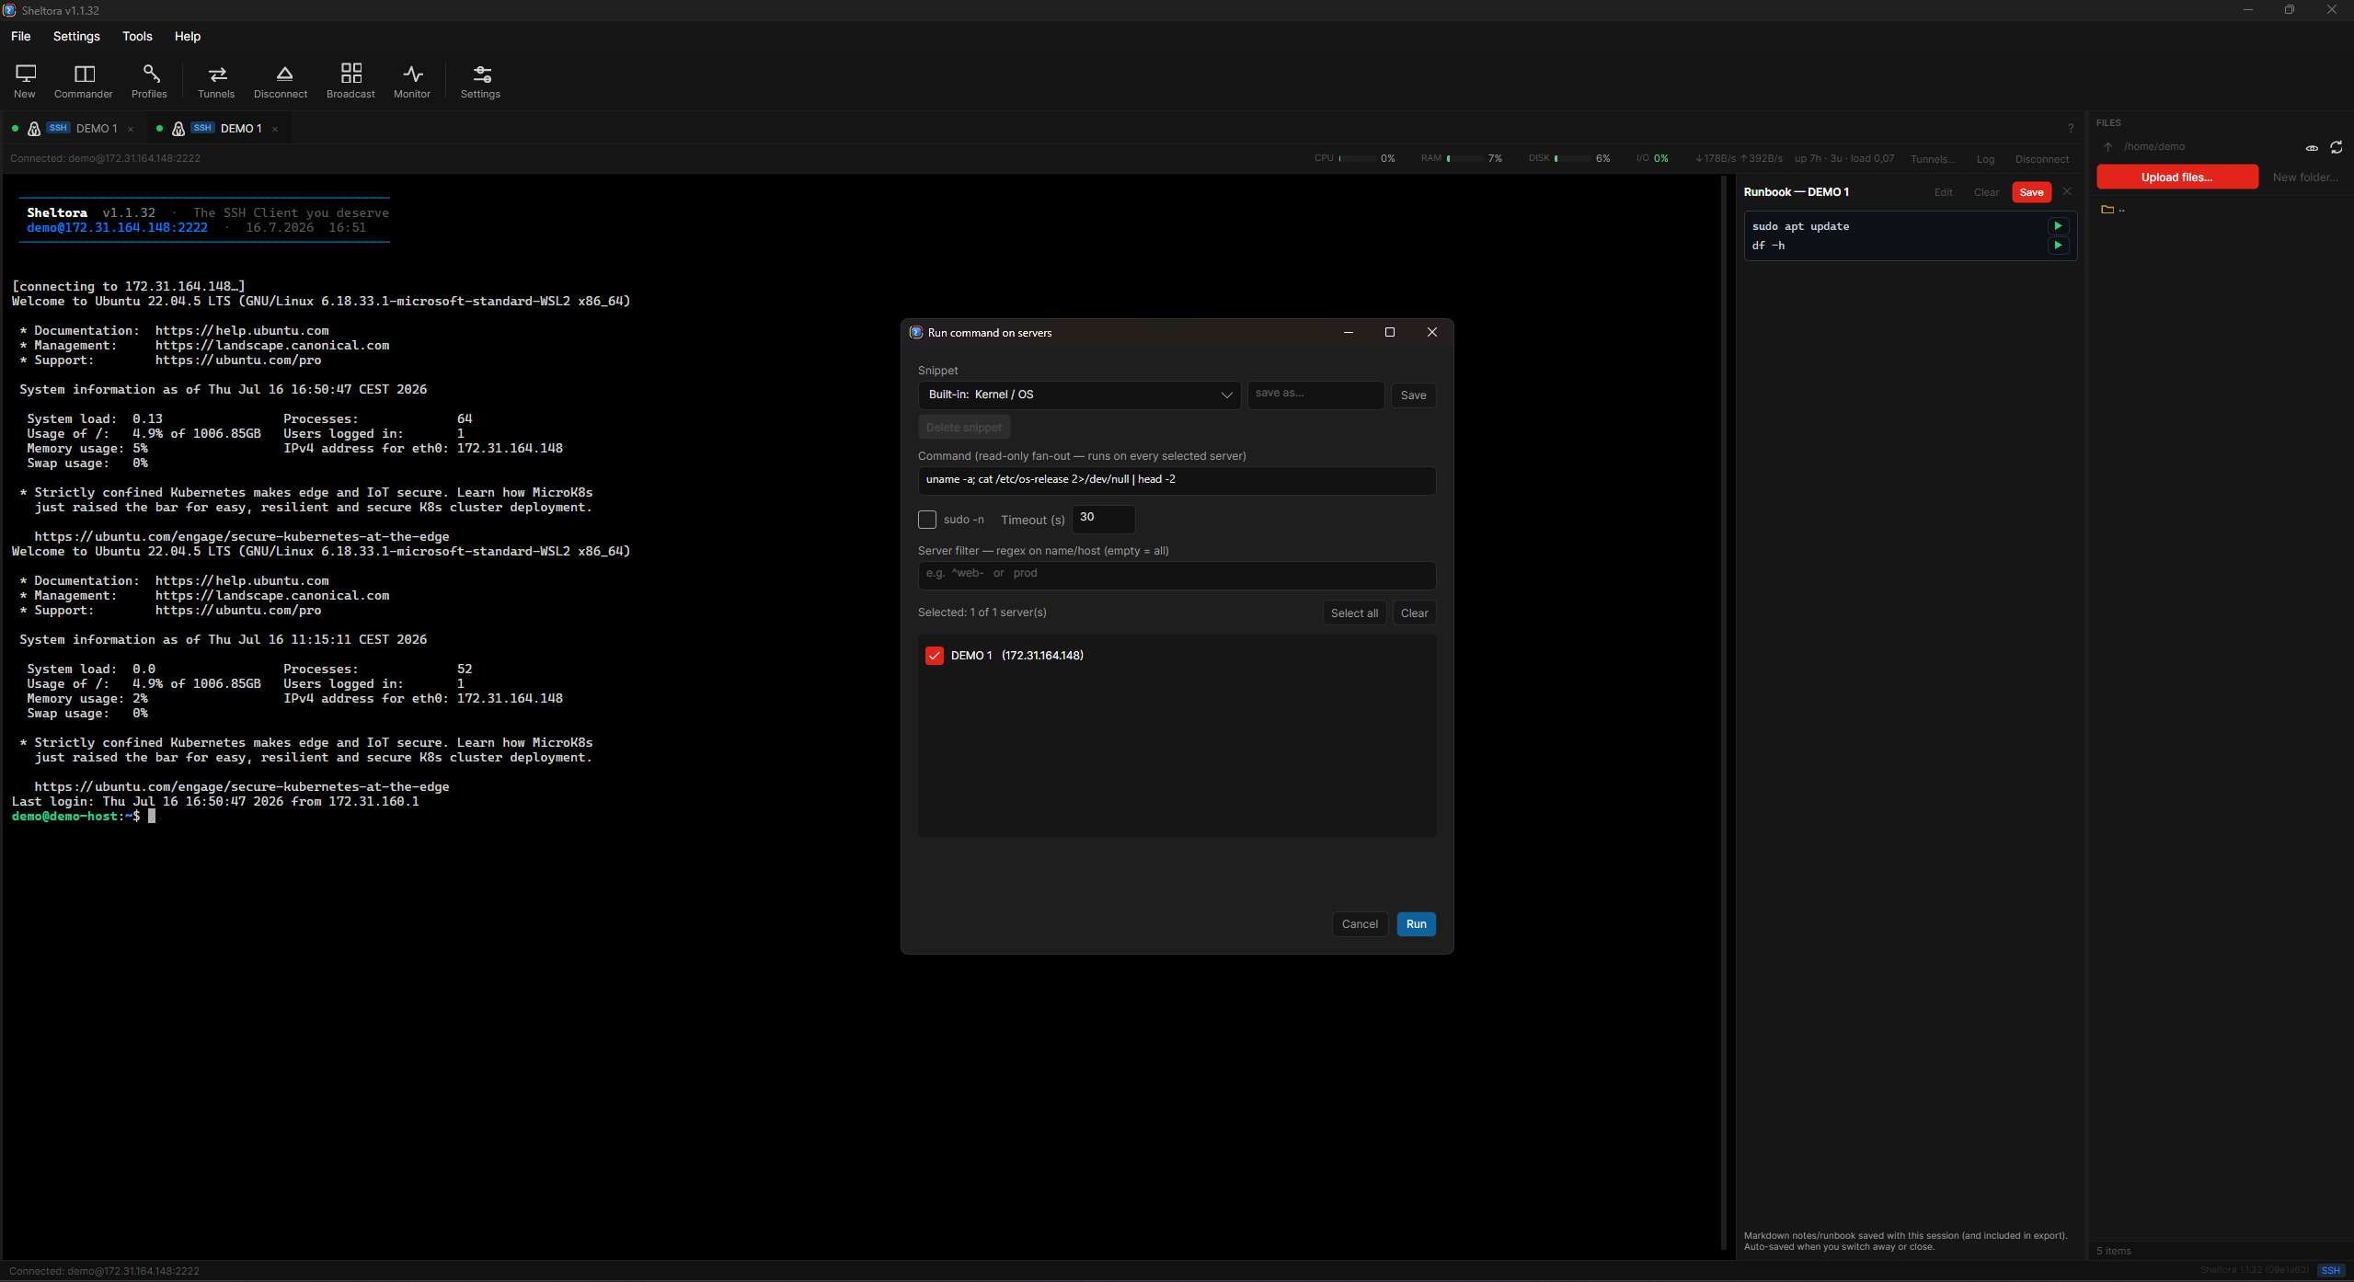Viewport: 2354px width, 1282px height.
Task: Focus the Command text field
Action: pos(1177,480)
